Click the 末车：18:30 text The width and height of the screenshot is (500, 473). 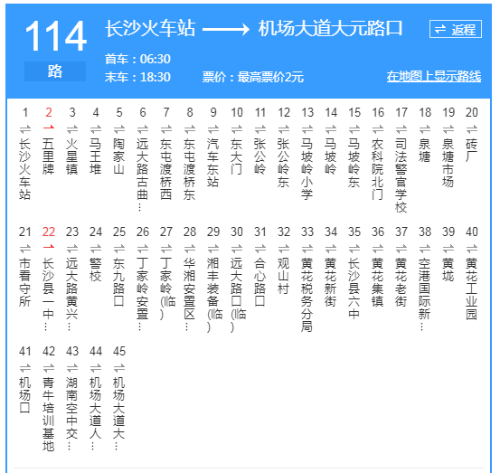(137, 77)
